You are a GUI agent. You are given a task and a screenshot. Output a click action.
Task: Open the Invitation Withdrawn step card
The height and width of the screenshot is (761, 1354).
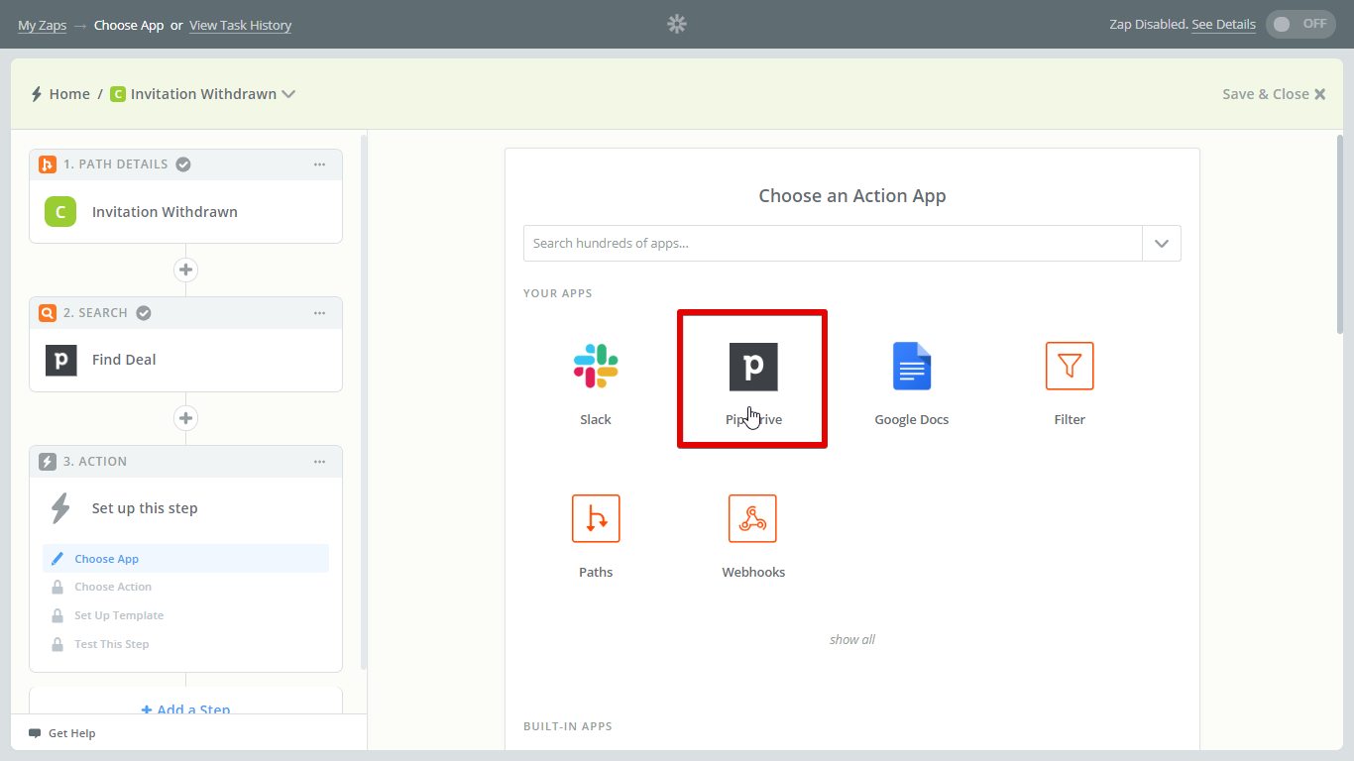(185, 212)
